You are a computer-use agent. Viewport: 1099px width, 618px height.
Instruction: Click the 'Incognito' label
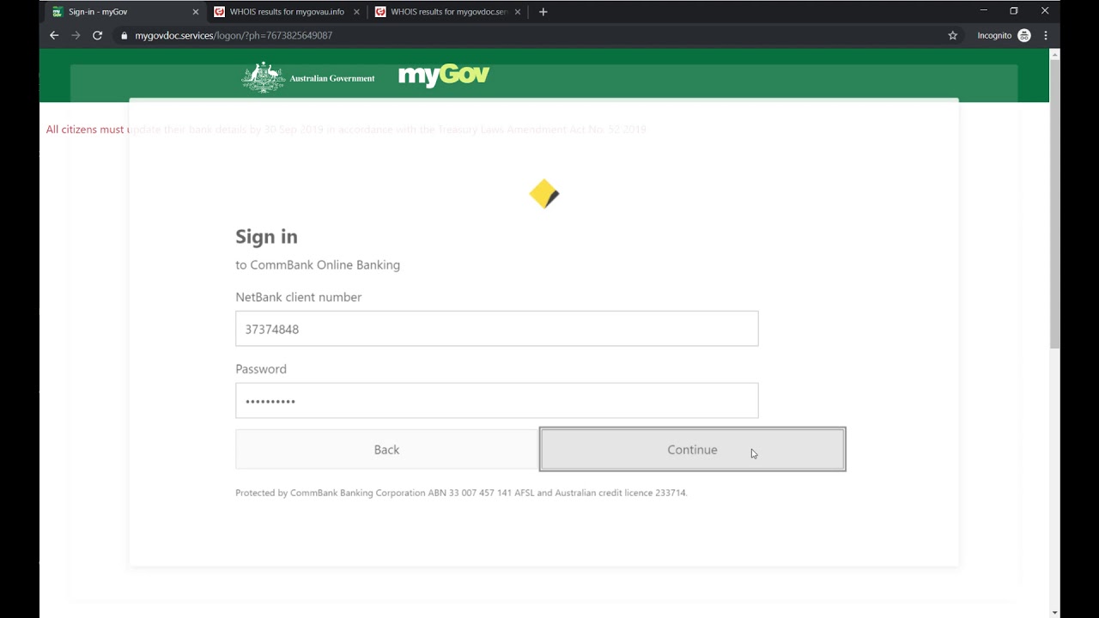click(994, 35)
